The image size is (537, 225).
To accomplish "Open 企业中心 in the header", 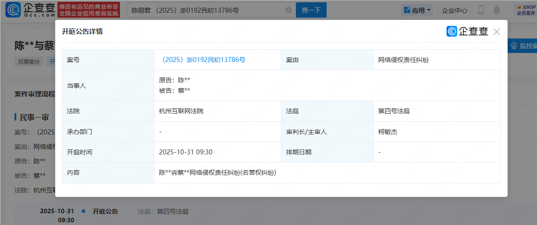I will click(454, 10).
